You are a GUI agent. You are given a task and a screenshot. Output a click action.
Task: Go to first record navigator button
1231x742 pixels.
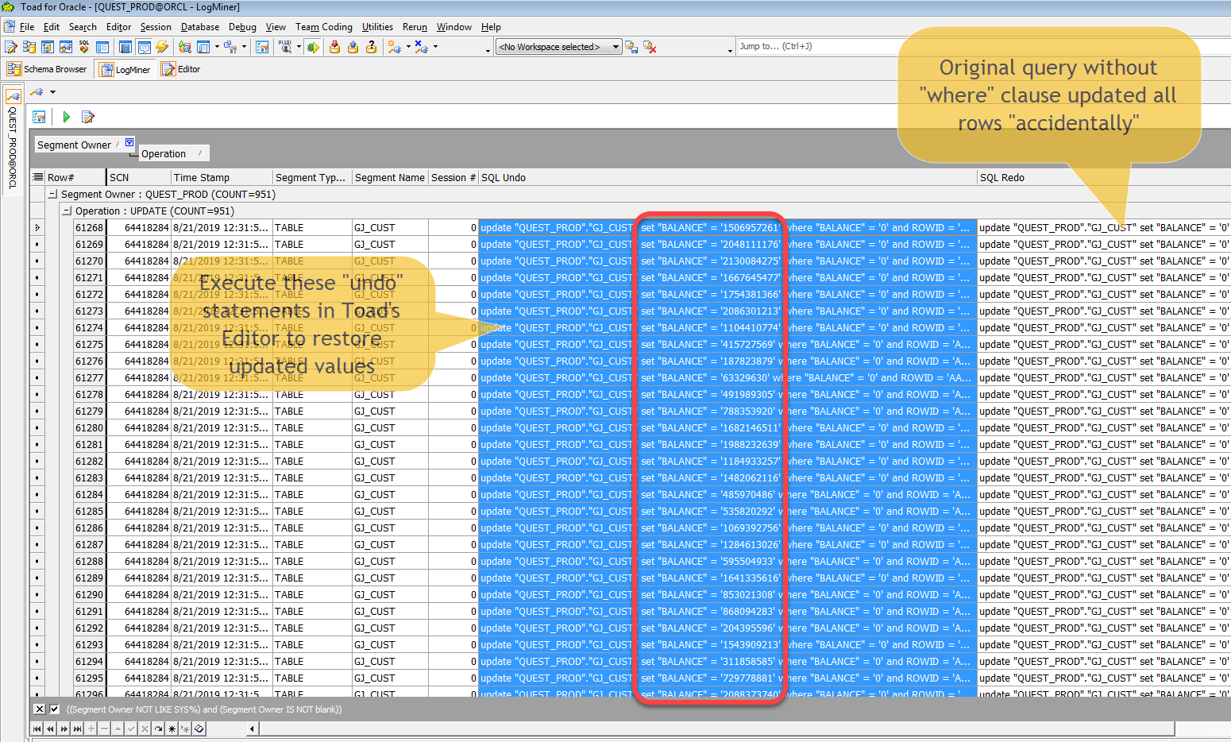(x=37, y=728)
